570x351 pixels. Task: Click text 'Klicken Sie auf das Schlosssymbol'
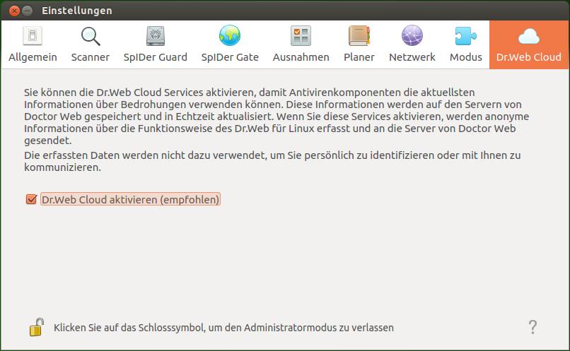(130, 328)
